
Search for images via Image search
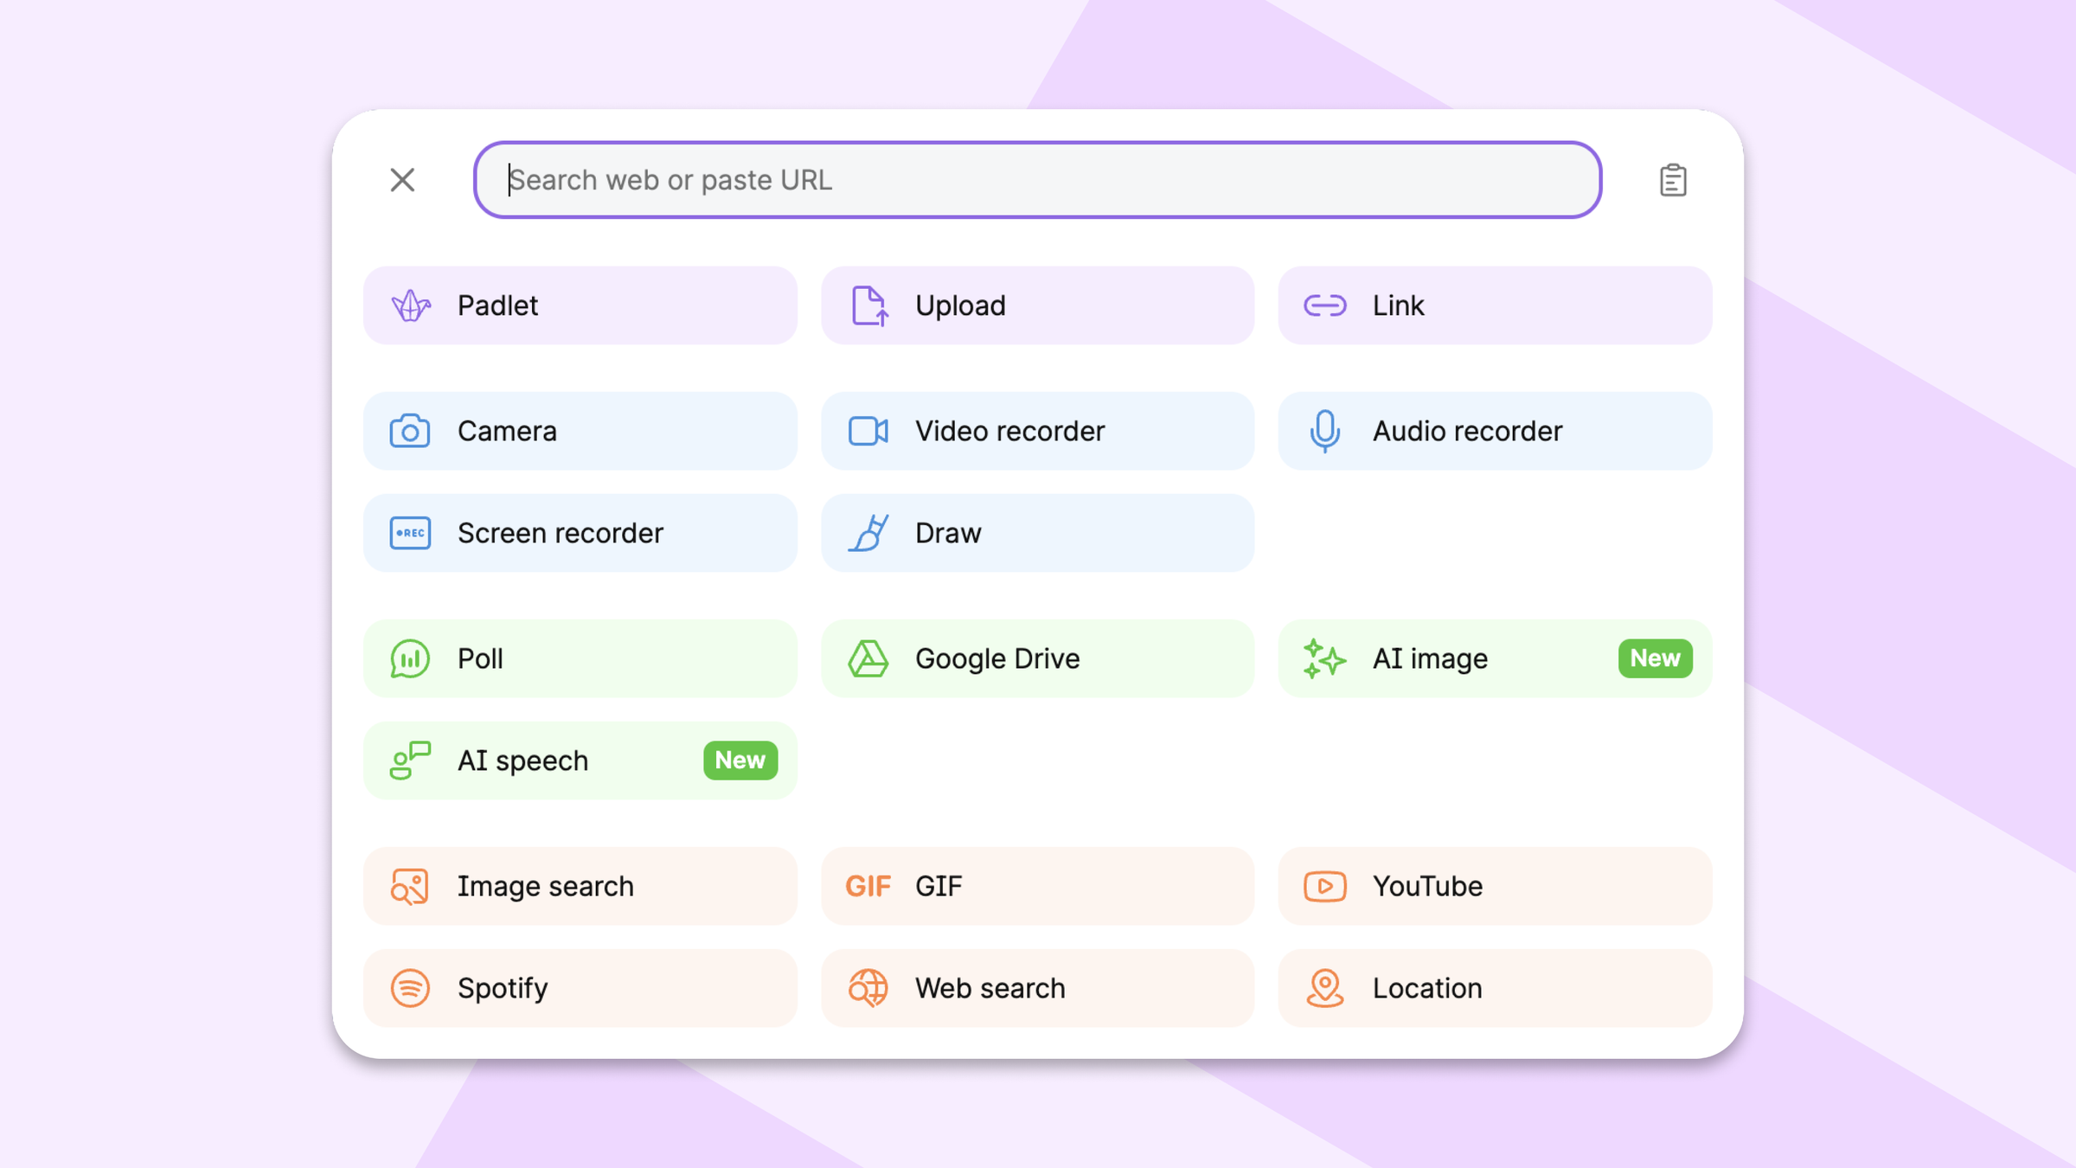coord(580,886)
